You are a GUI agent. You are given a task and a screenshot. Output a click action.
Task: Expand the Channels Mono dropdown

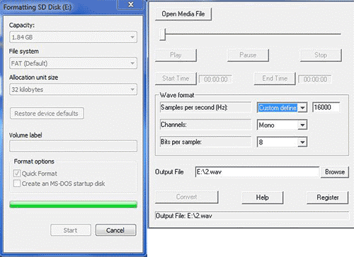tap(282, 125)
